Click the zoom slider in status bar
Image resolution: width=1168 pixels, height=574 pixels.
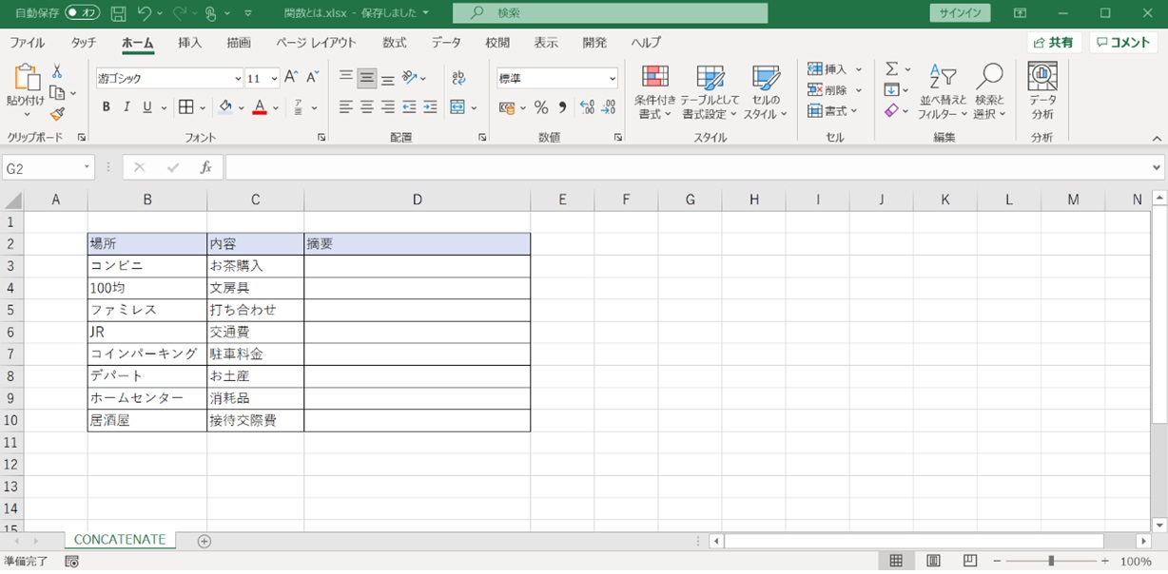pyautogui.click(x=1051, y=562)
